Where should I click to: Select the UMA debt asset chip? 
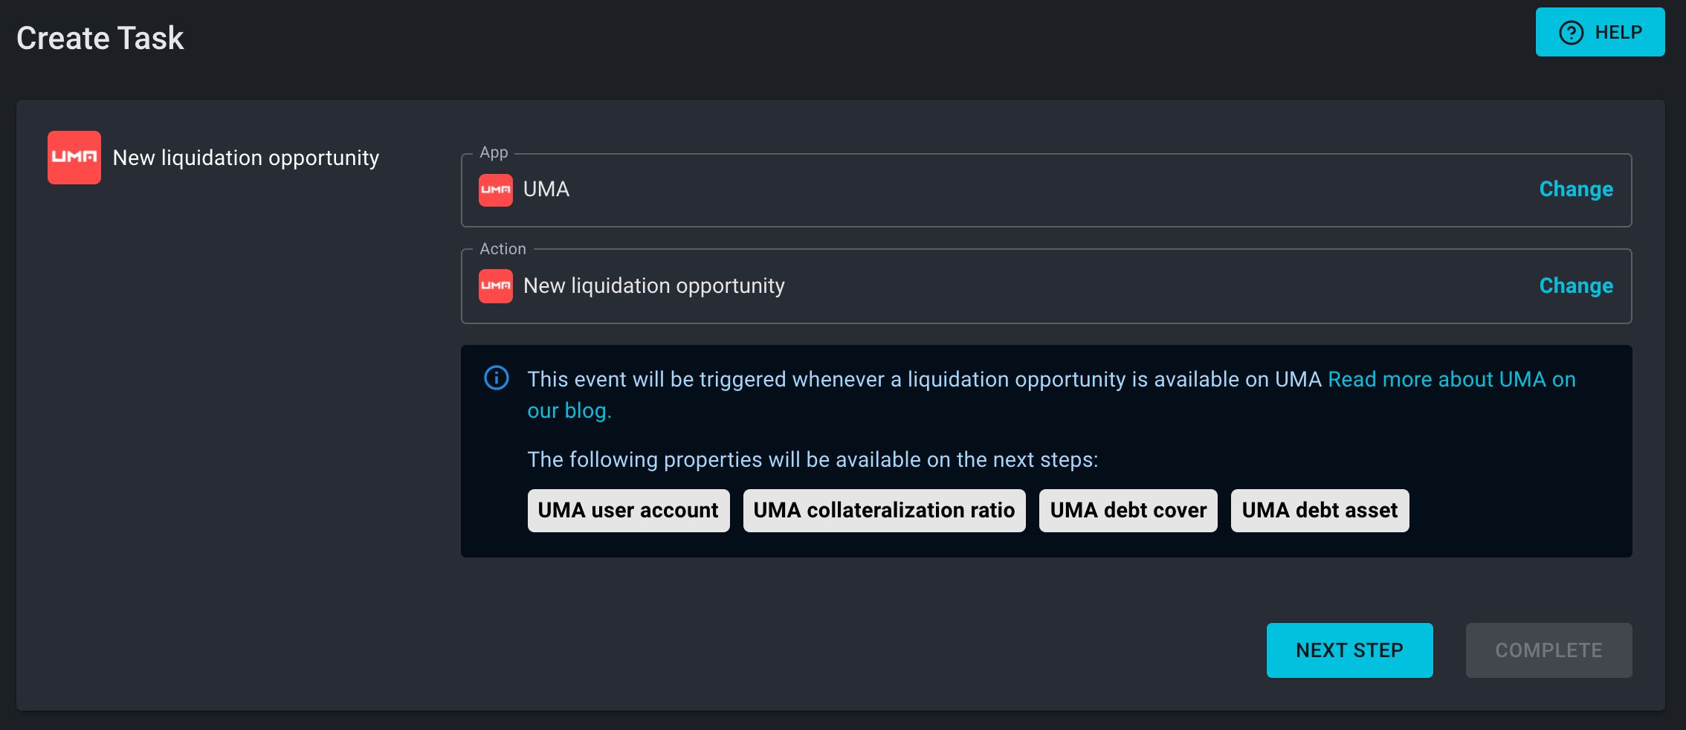click(1320, 510)
